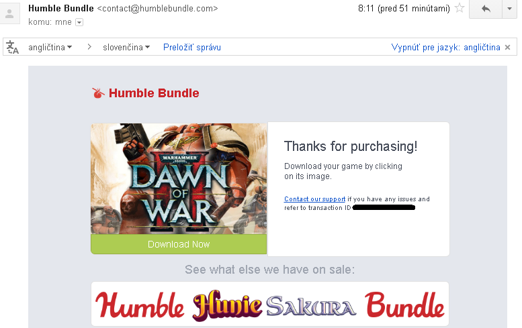Show recipient details arrow next to mne
This screenshot has width=522, height=328.
click(79, 22)
